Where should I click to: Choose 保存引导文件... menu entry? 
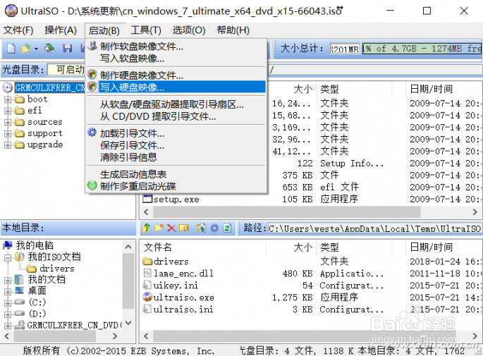[176, 145]
